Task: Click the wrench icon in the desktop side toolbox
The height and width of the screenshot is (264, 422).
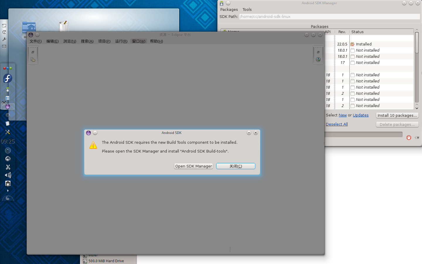Action: pyautogui.click(x=4, y=39)
